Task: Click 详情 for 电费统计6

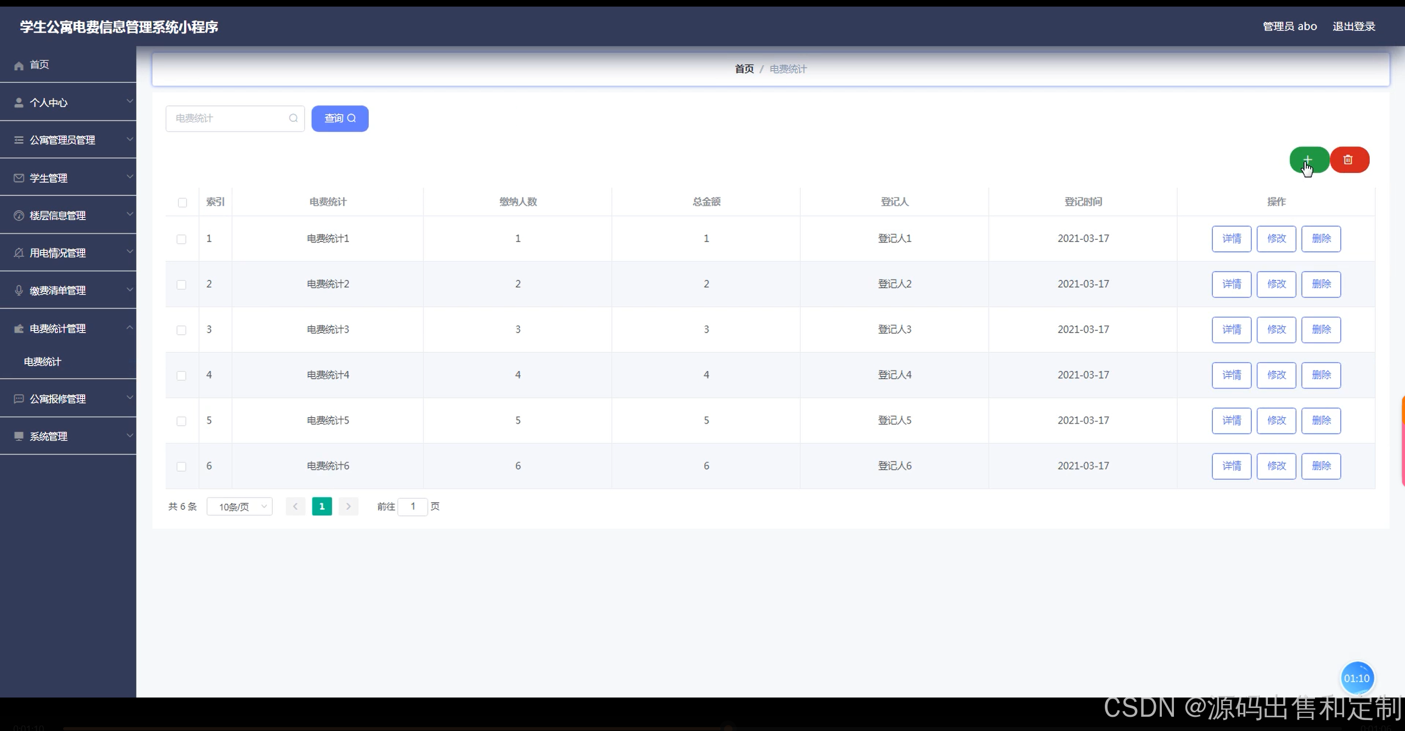Action: tap(1232, 466)
